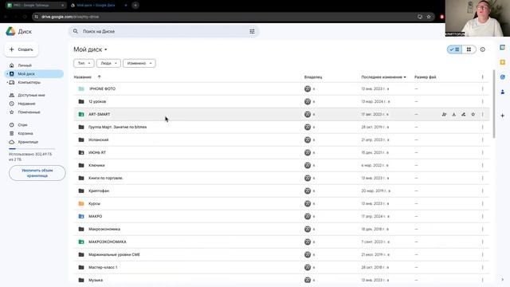
Task: Select Книги по торговле folder
Action: click(281, 178)
